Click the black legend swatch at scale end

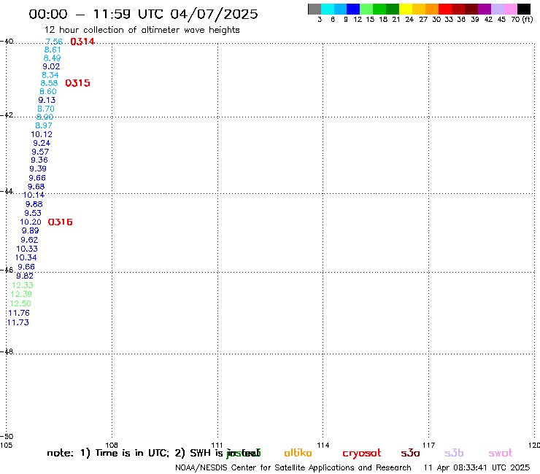(524, 9)
